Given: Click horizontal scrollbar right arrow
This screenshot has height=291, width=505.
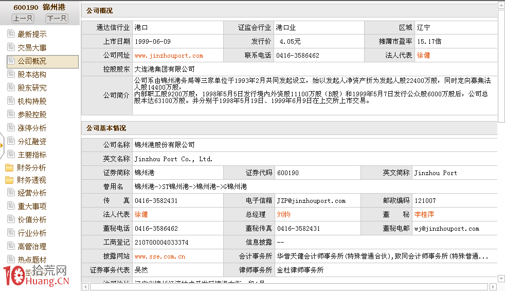Looking at the screenshot, I should 493,287.
